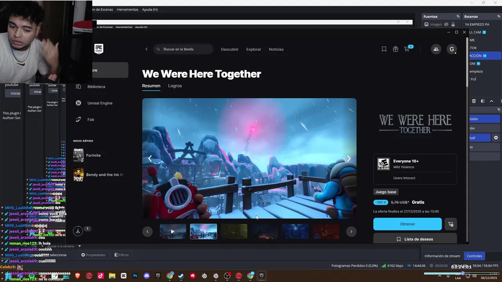This screenshot has height=282, width=502.
Task: Open the Descubrir store tab
Action: pyautogui.click(x=229, y=49)
